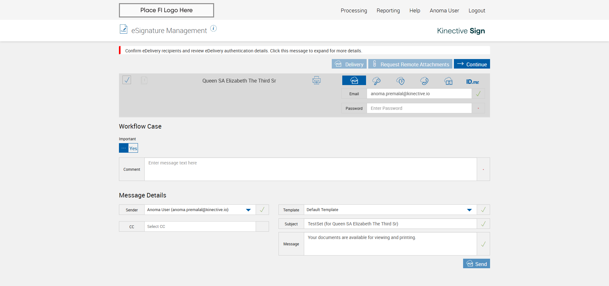609x286 pixels.
Task: Select the ID photo verification icon
Action: (448, 81)
